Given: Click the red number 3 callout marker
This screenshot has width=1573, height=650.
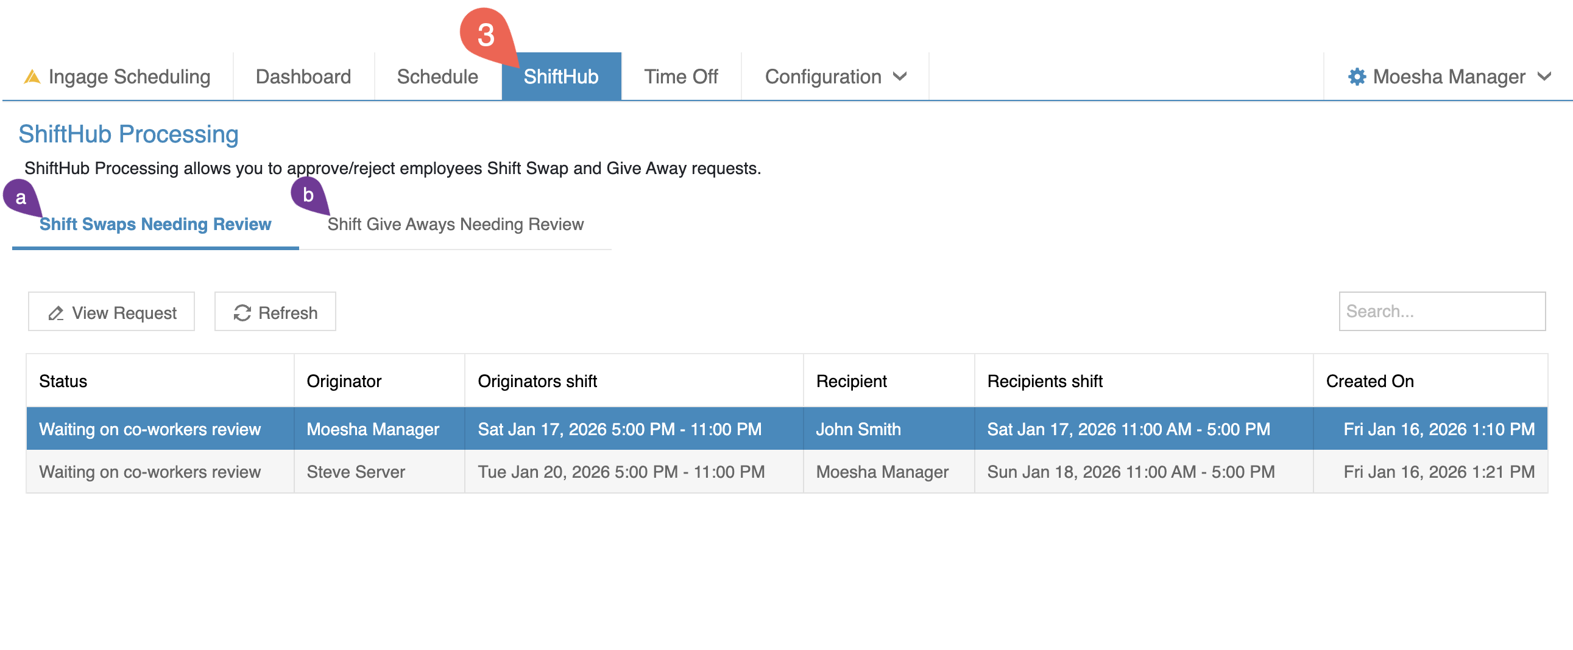Looking at the screenshot, I should click(486, 33).
